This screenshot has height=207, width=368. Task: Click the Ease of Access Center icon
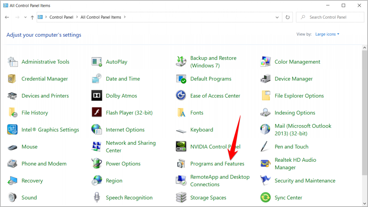point(181,95)
